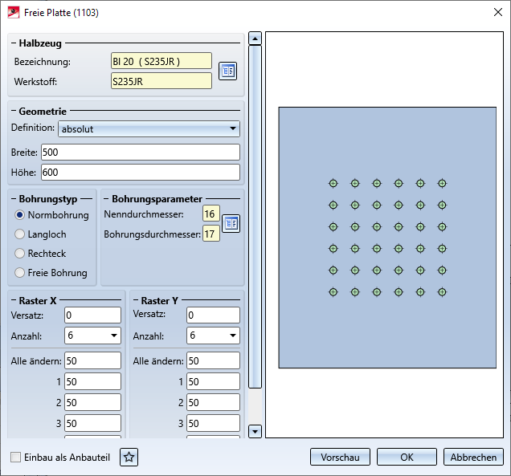Image resolution: width=511 pixels, height=476 pixels.
Task: Collapse the Halbzeug section
Action: 13,43
